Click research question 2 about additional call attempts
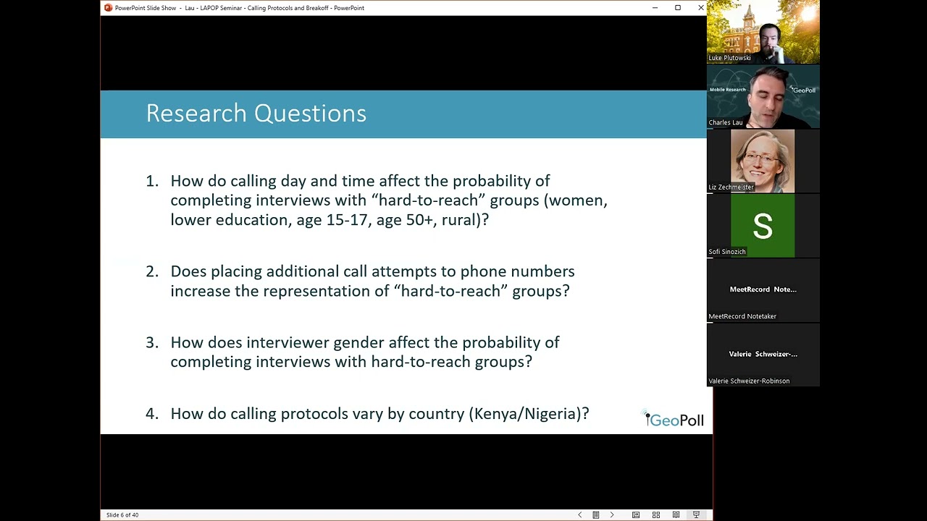 pyautogui.click(x=360, y=281)
